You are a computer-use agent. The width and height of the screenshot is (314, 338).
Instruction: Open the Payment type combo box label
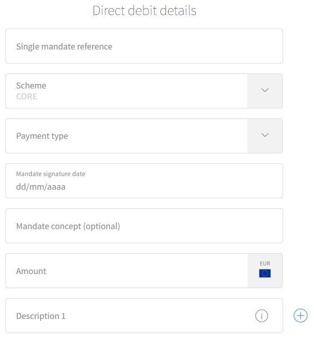point(42,136)
